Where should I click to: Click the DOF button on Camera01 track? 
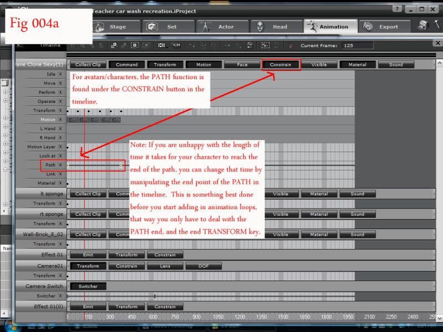[x=203, y=266]
